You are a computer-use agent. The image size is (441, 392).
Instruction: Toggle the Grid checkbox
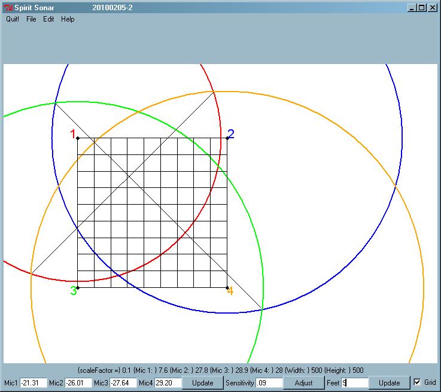[x=417, y=382]
